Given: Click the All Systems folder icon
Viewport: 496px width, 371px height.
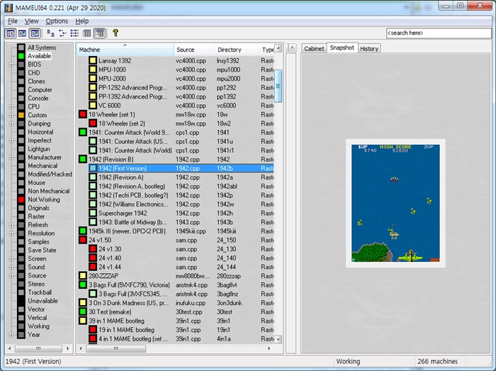Looking at the screenshot, I should [x=21, y=48].
